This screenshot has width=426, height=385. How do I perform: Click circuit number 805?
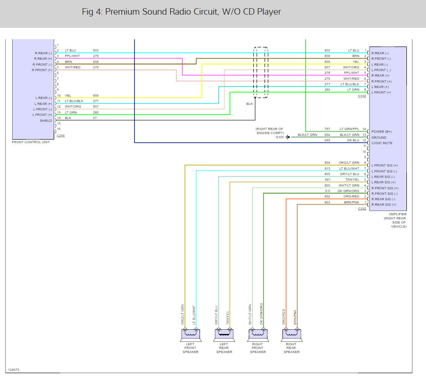(x=327, y=186)
